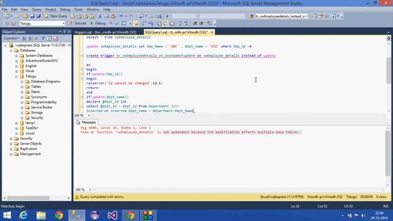This screenshot has height=221, width=393.
Task: Click the Open File toolbar icon
Action: pyautogui.click(x=26, y=17)
